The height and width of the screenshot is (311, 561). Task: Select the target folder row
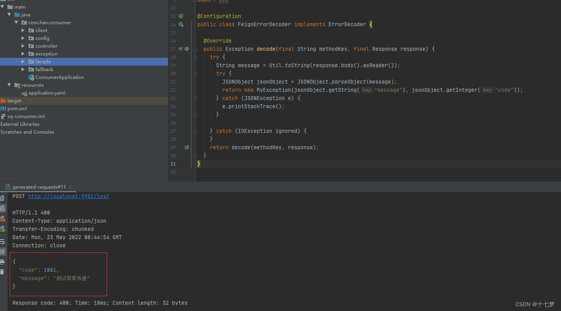[x=84, y=101]
